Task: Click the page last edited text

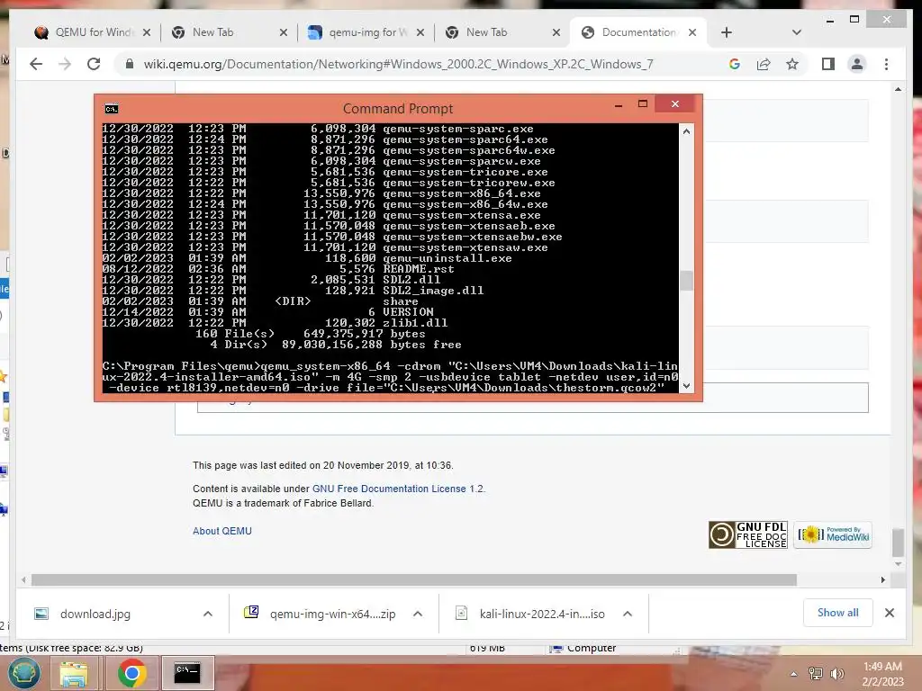Action: (323, 465)
